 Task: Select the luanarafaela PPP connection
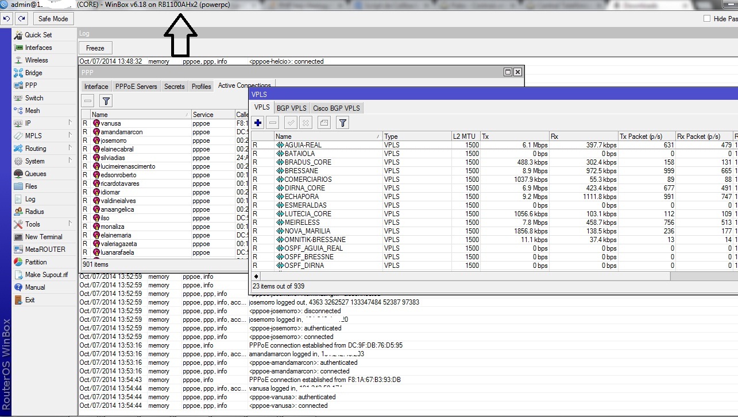tap(164, 252)
